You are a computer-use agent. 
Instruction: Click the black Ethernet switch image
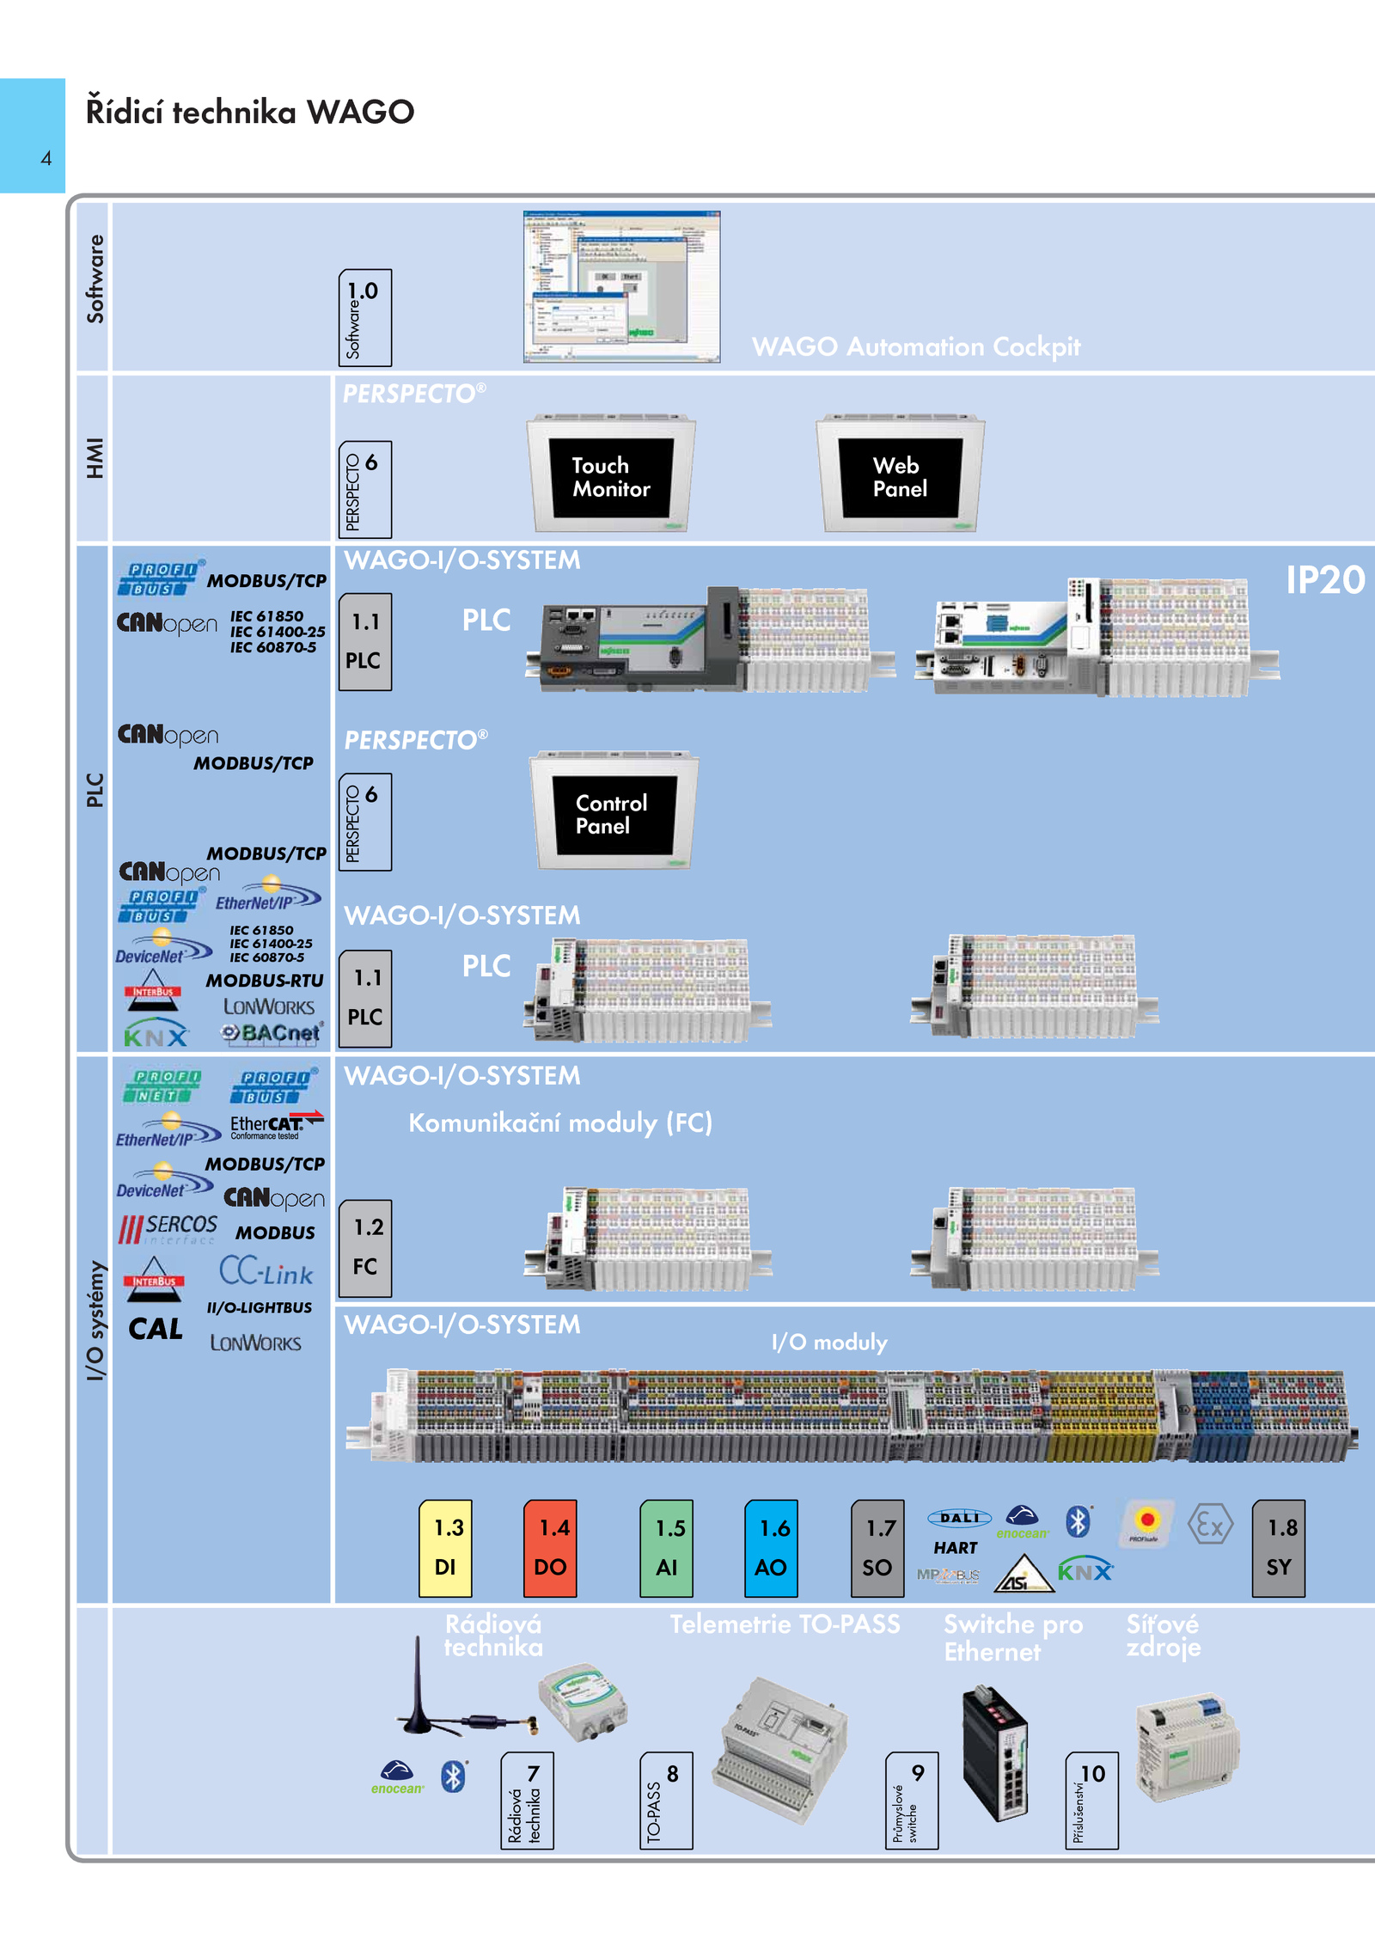point(995,1752)
